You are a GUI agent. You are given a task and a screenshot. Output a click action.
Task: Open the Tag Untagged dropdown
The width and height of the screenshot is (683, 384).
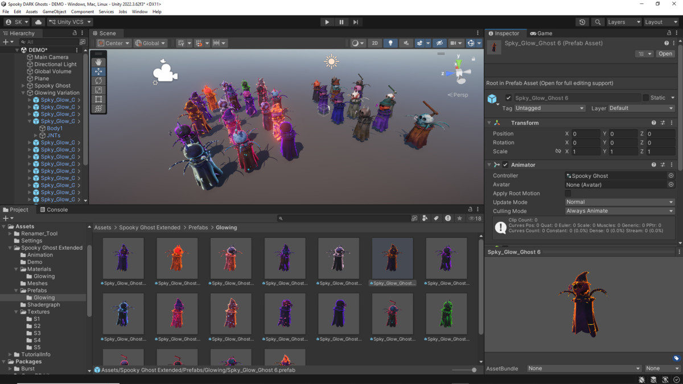pos(550,108)
